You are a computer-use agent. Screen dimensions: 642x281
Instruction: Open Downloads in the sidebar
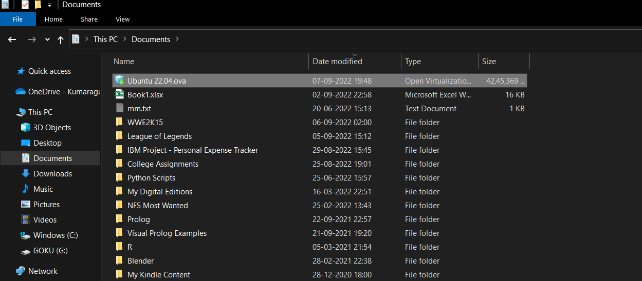[52, 173]
